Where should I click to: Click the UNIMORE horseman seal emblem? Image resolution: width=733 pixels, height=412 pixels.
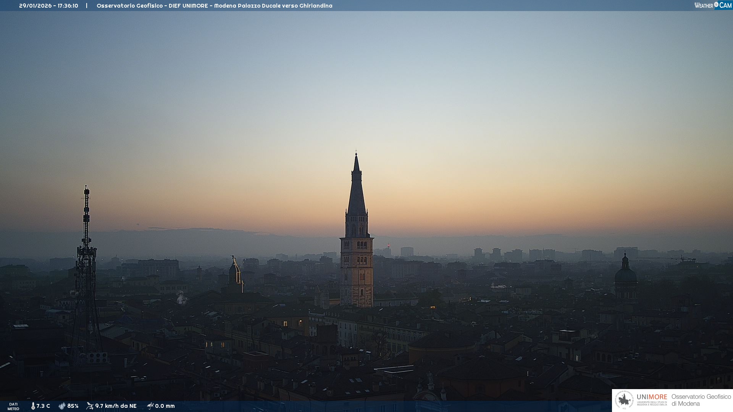[625, 400]
